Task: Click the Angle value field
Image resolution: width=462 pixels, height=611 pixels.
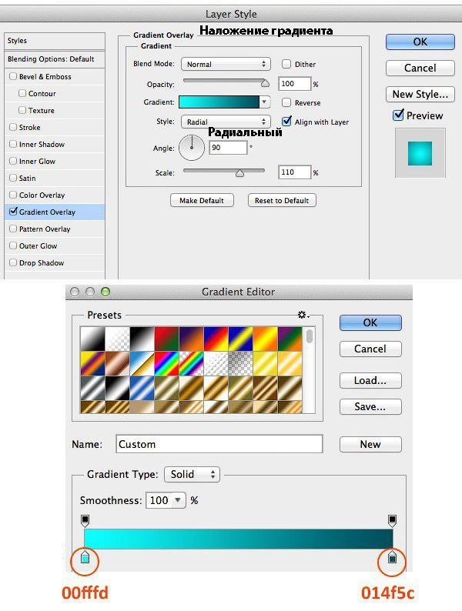Action: 228,148
